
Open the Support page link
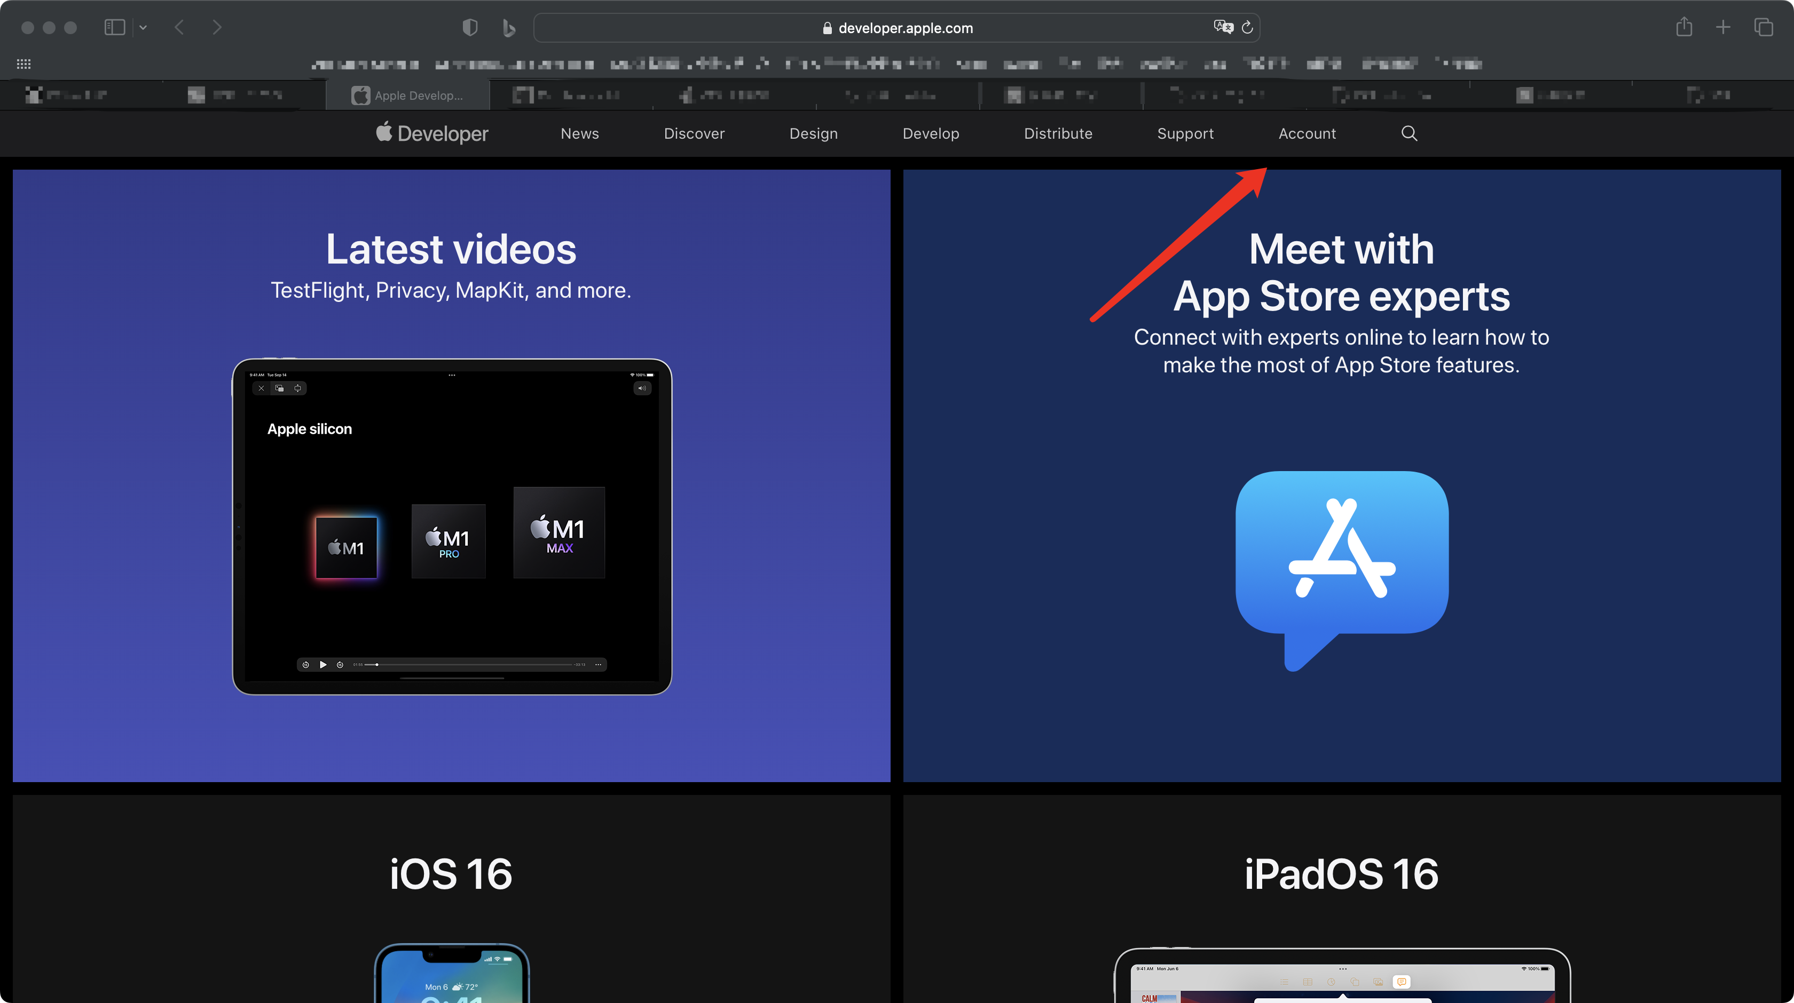1185,133
